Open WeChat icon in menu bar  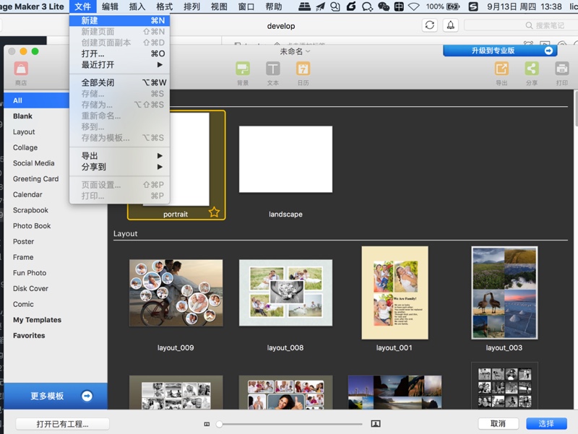point(384,6)
